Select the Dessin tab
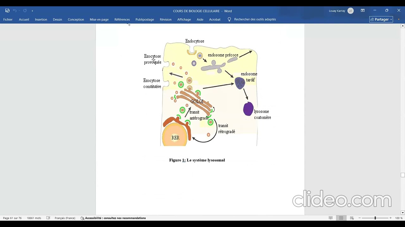 coord(57,20)
